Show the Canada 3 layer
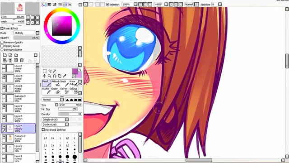The width and height of the screenshot is (289, 163). pos(4,96)
